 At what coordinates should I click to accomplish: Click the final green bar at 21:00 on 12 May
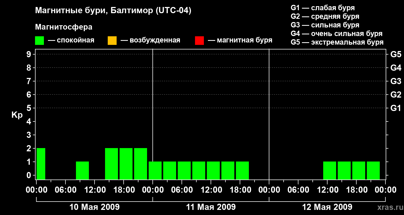(373, 170)
